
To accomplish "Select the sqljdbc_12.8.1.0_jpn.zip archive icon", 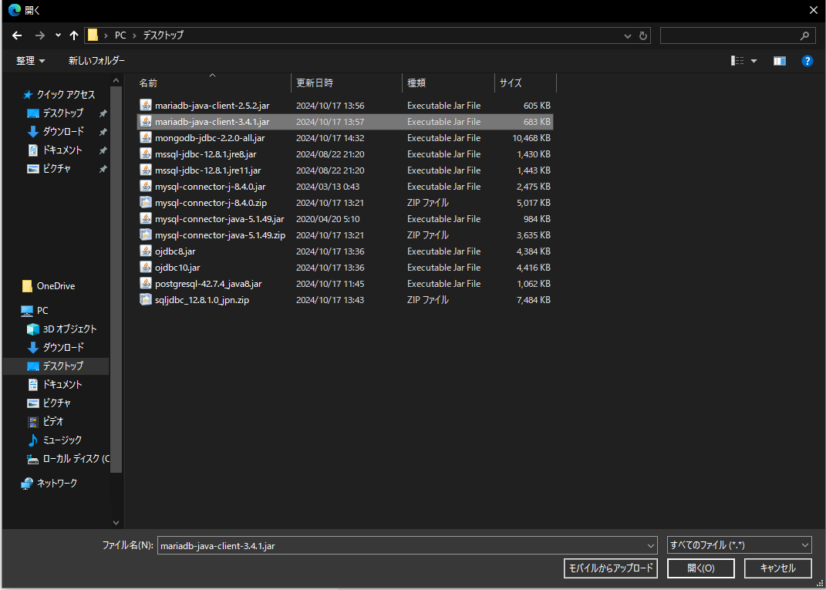I will (146, 300).
